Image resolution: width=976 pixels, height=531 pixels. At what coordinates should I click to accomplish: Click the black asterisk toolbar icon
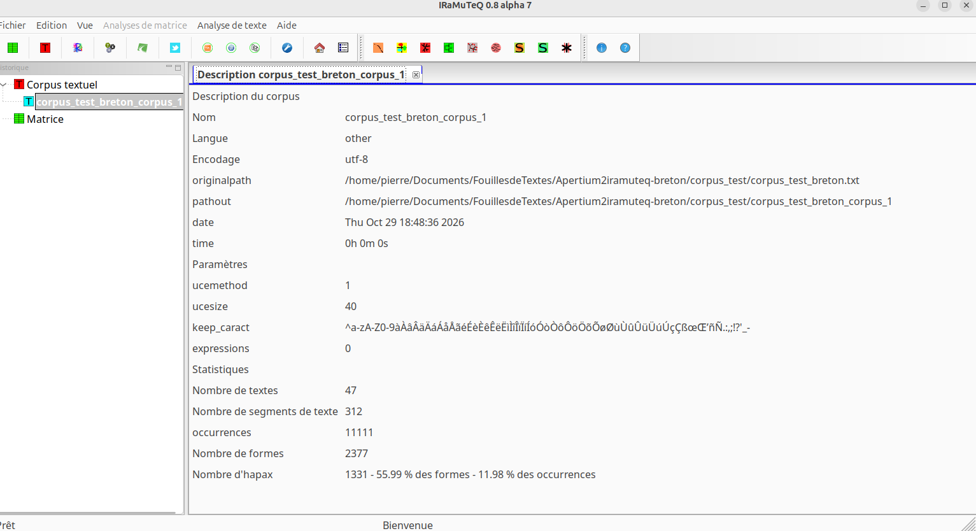pos(567,48)
